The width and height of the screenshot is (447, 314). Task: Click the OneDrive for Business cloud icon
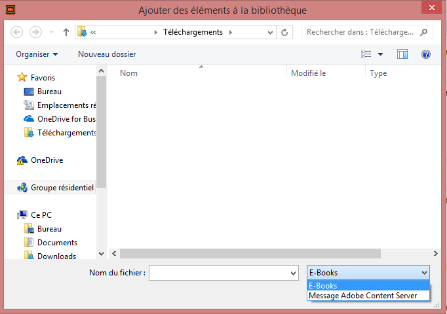28,118
